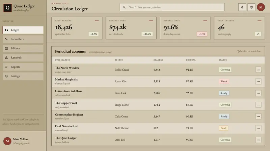Open The Quiet Ledger title
The height and width of the screenshot is (151, 270).
coord(66,138)
